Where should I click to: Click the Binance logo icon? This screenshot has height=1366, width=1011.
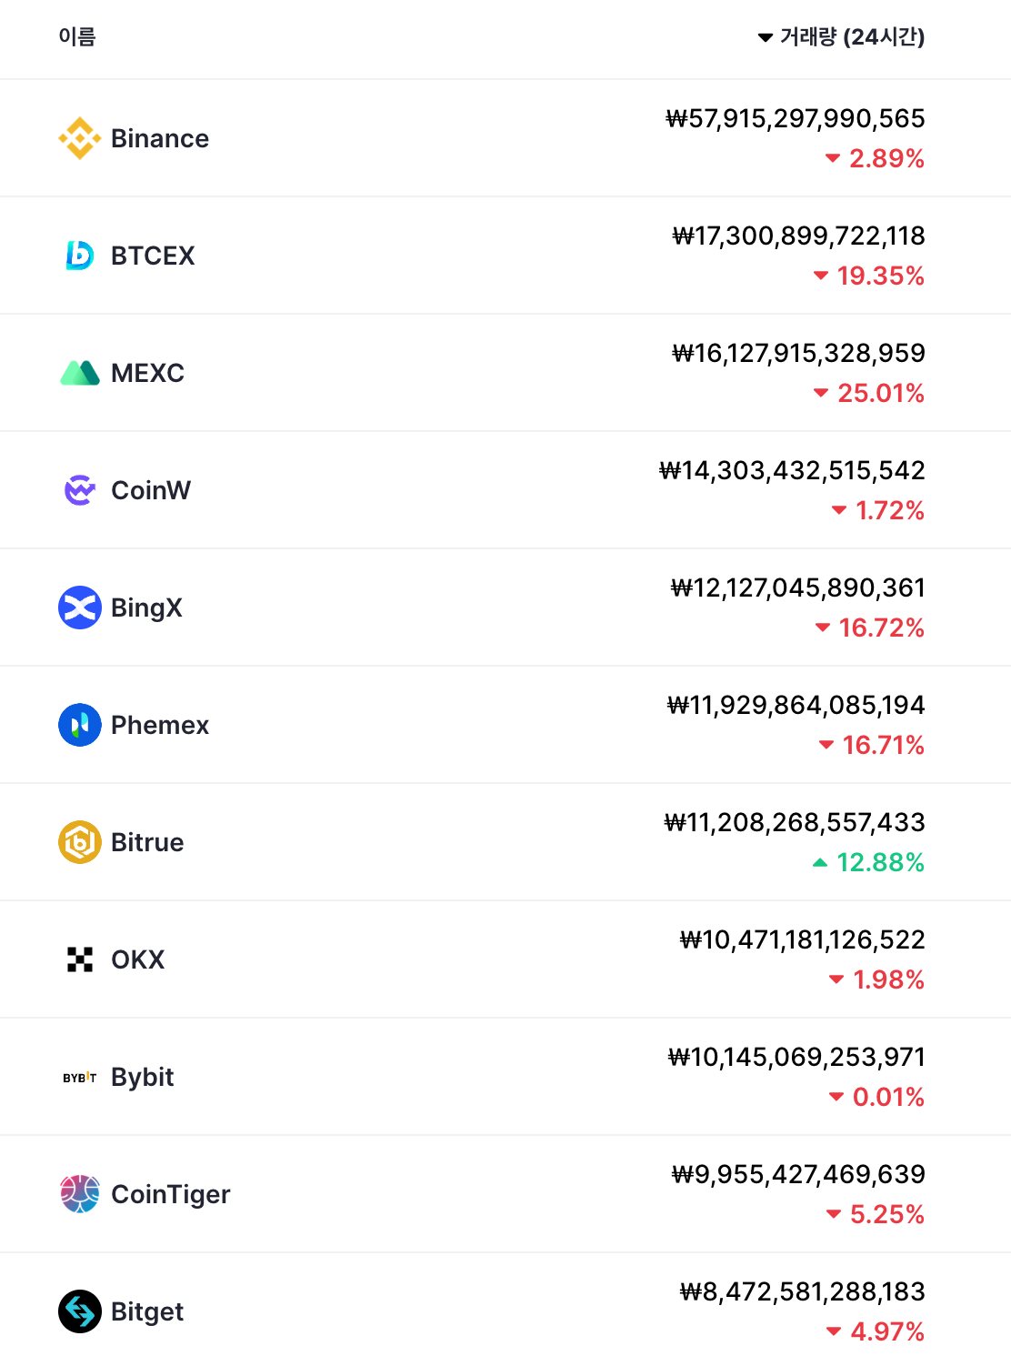coord(80,138)
